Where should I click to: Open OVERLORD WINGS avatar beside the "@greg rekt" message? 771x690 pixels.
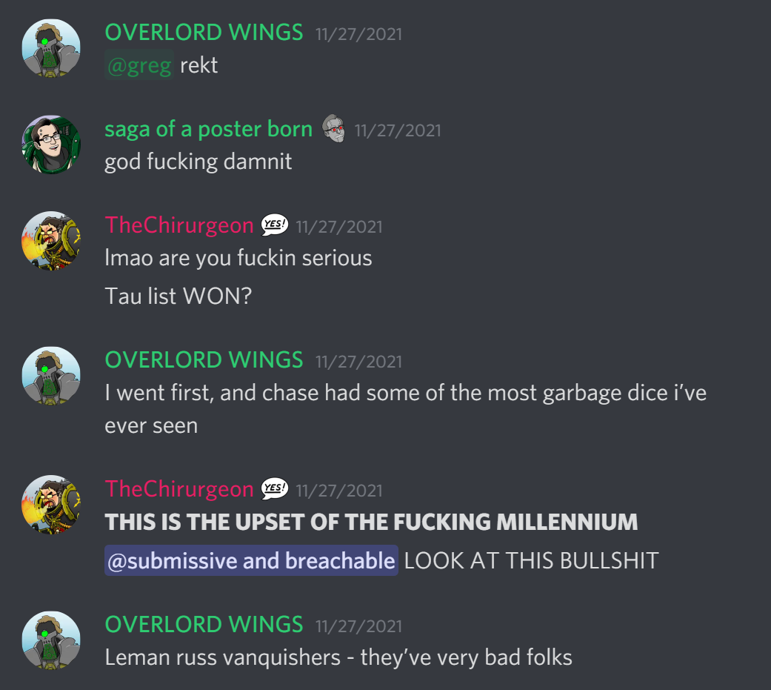coord(51,48)
